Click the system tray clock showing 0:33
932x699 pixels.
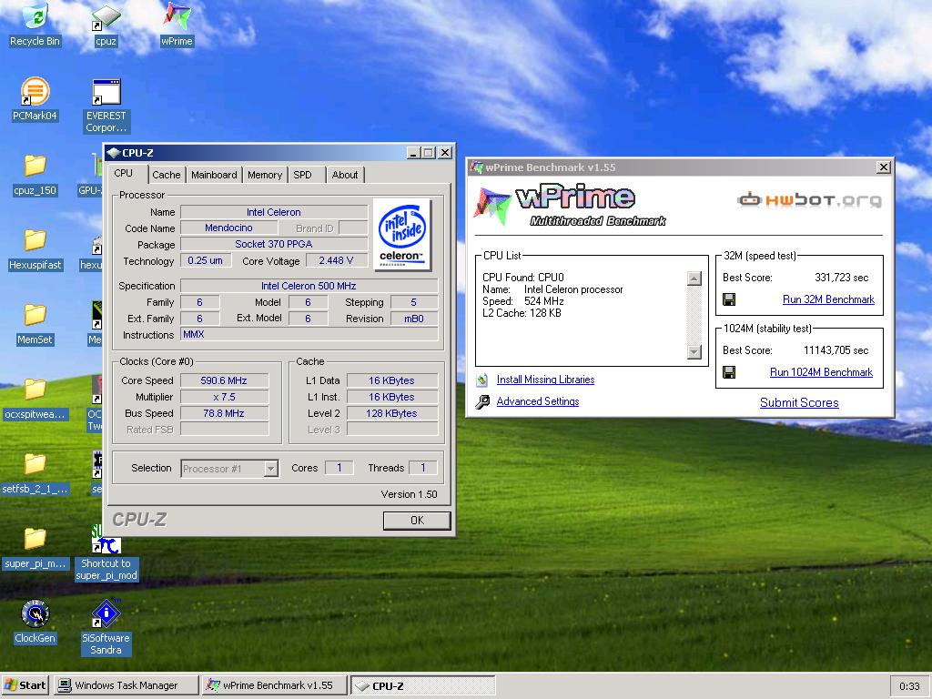click(x=909, y=686)
